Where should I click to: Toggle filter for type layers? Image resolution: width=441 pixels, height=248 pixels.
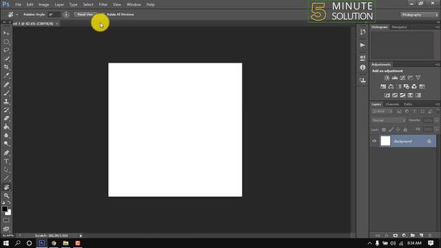coord(415,112)
